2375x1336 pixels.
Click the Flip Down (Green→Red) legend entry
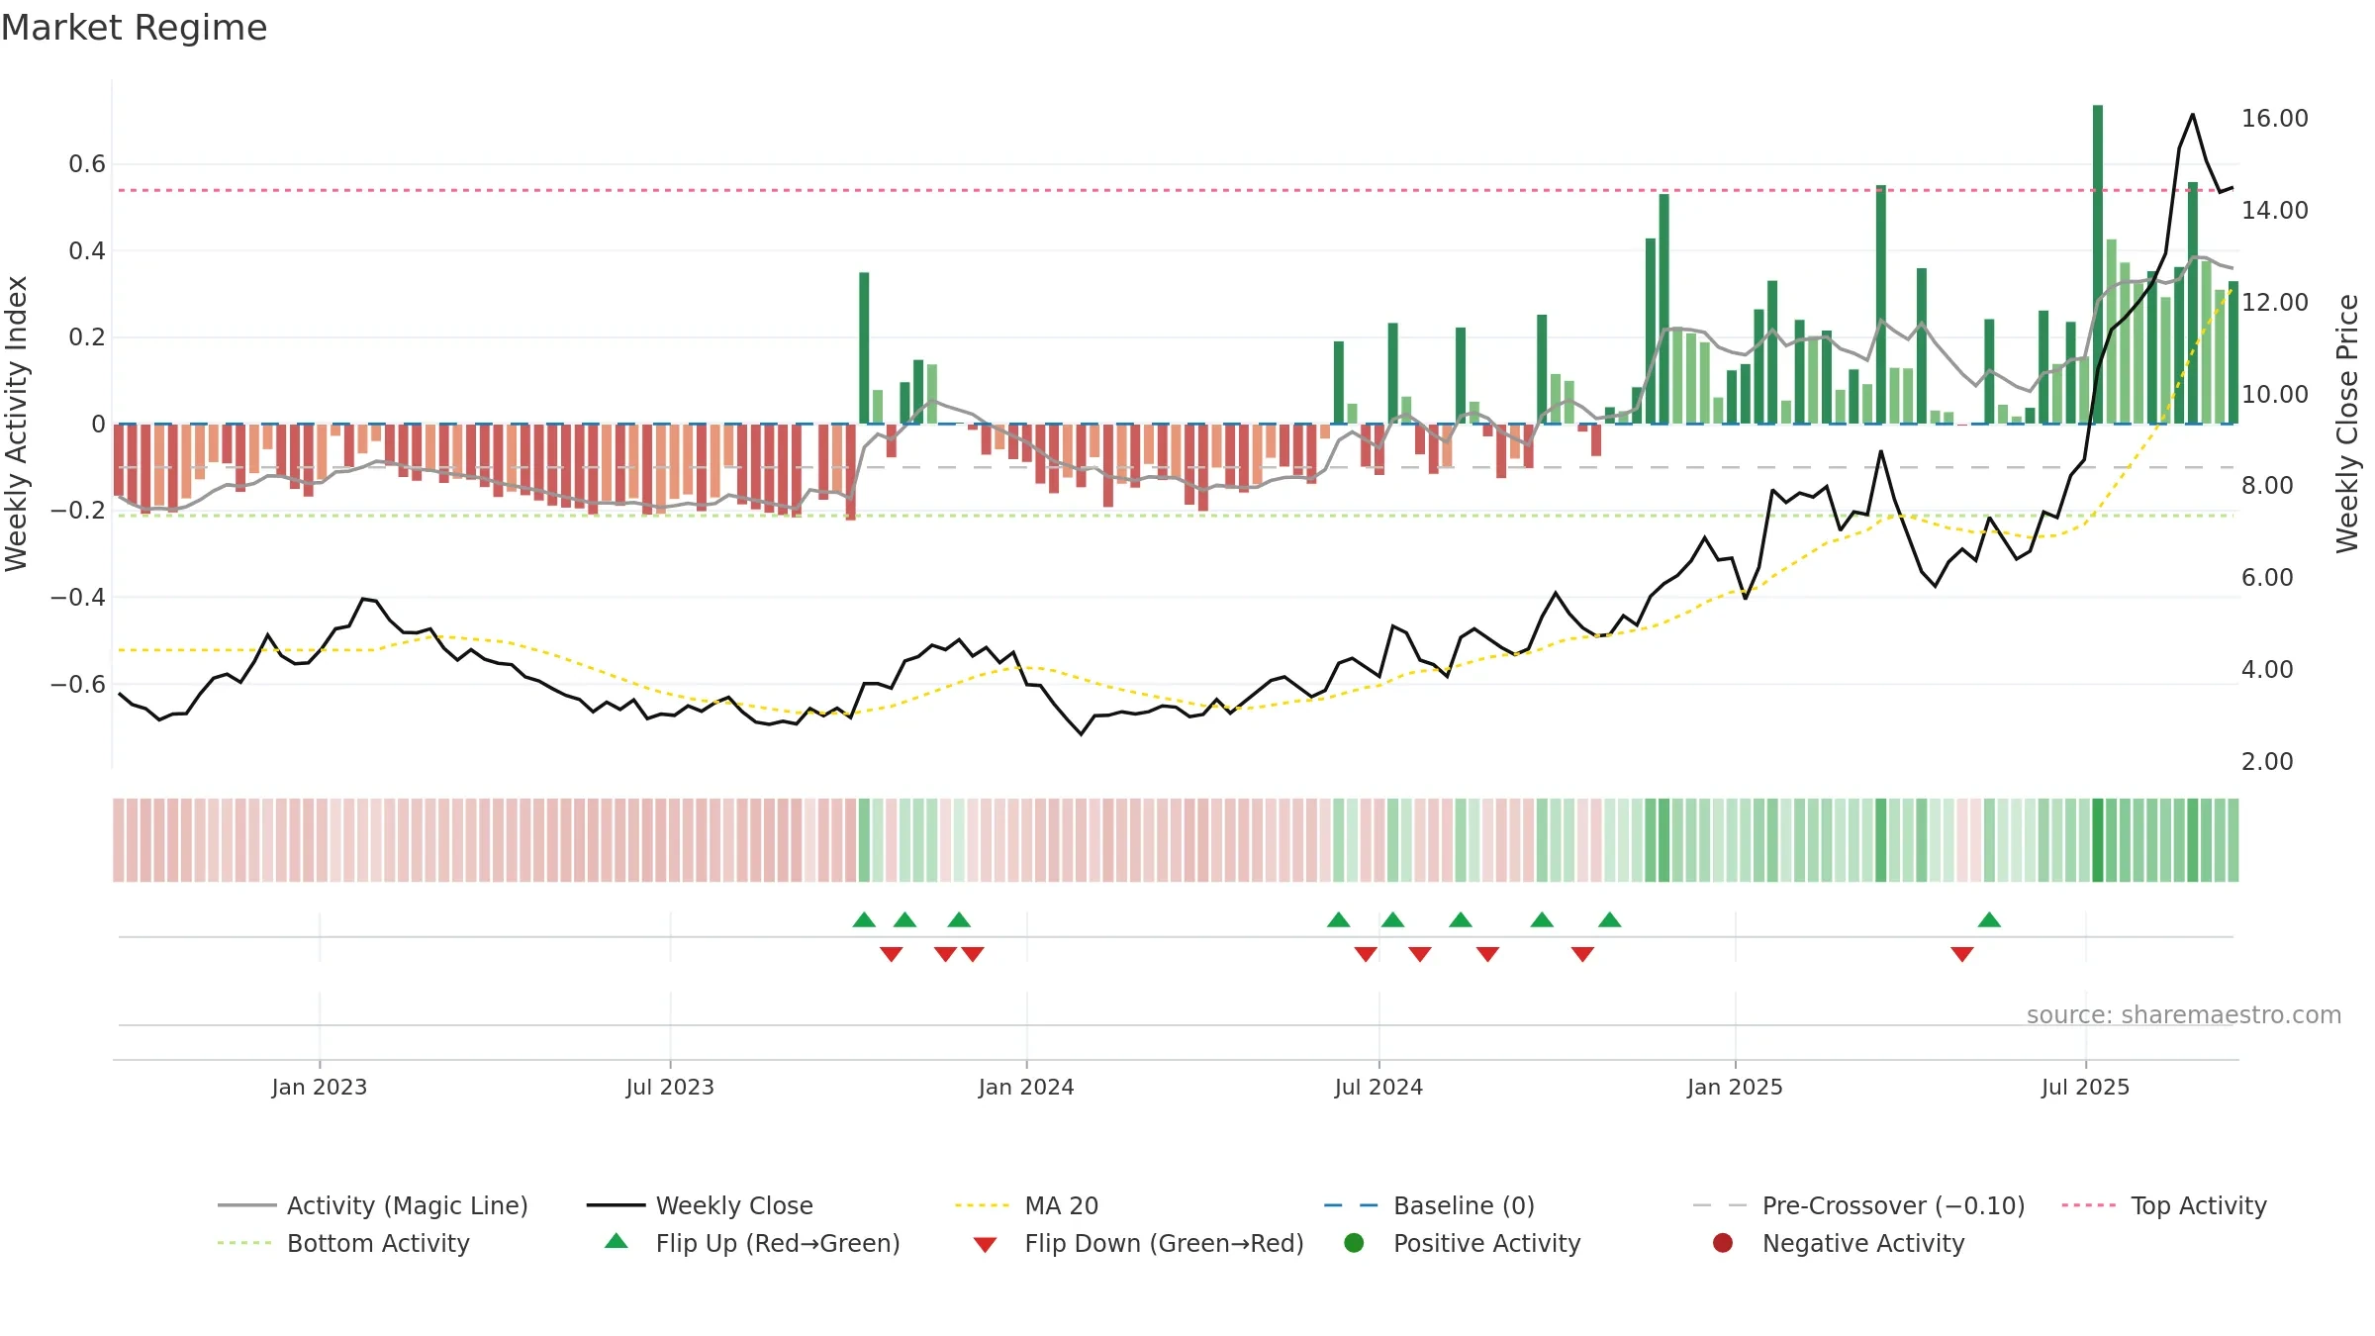1138,1243
